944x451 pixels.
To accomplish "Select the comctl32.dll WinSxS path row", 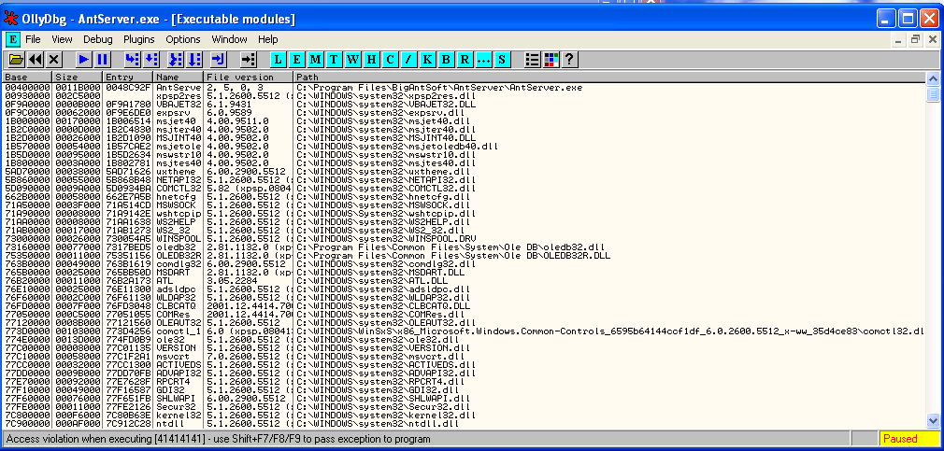I will (x=609, y=331).
